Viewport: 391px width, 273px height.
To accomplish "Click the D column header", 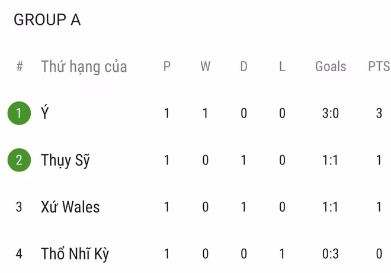I will tap(243, 66).
